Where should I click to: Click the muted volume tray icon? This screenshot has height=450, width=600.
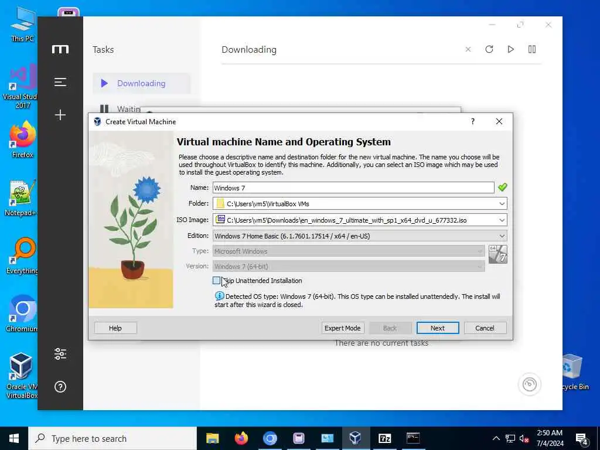[x=524, y=438]
